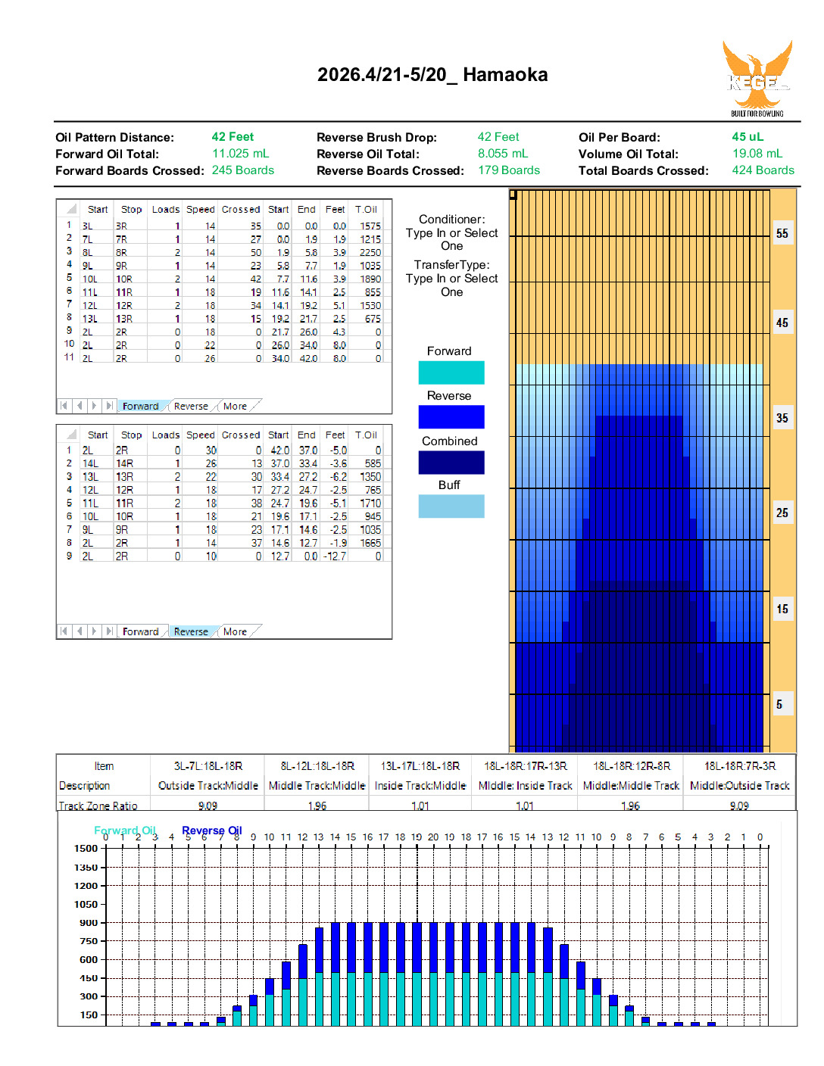This screenshot has height=1066, width=824.
Task: Switch to Reverse tab in upper table
Action: (x=191, y=407)
